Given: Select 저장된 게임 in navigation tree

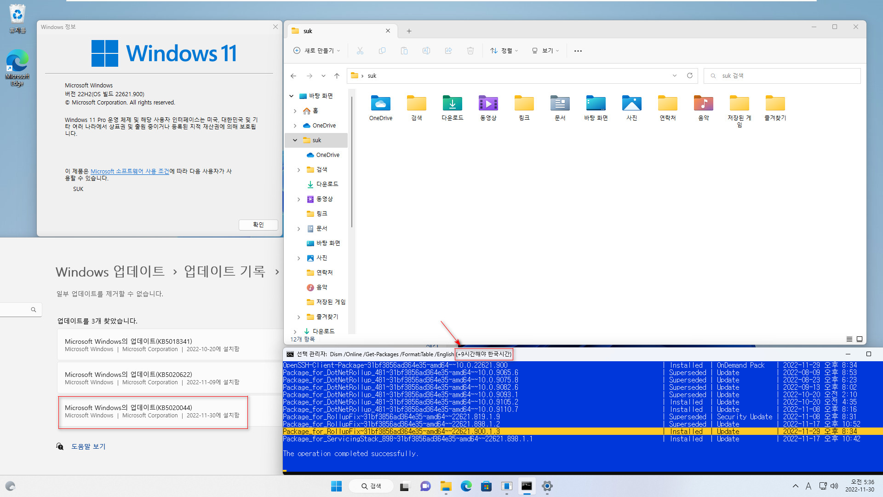Looking at the screenshot, I should click(330, 302).
